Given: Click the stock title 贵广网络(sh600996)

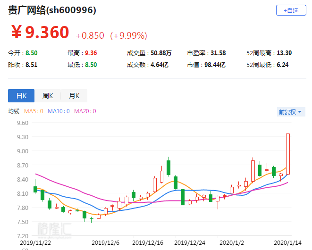Looking at the screenshot, I should click(x=52, y=10).
